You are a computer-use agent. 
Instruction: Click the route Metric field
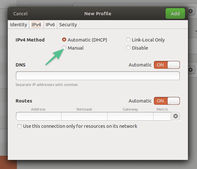[162, 116]
